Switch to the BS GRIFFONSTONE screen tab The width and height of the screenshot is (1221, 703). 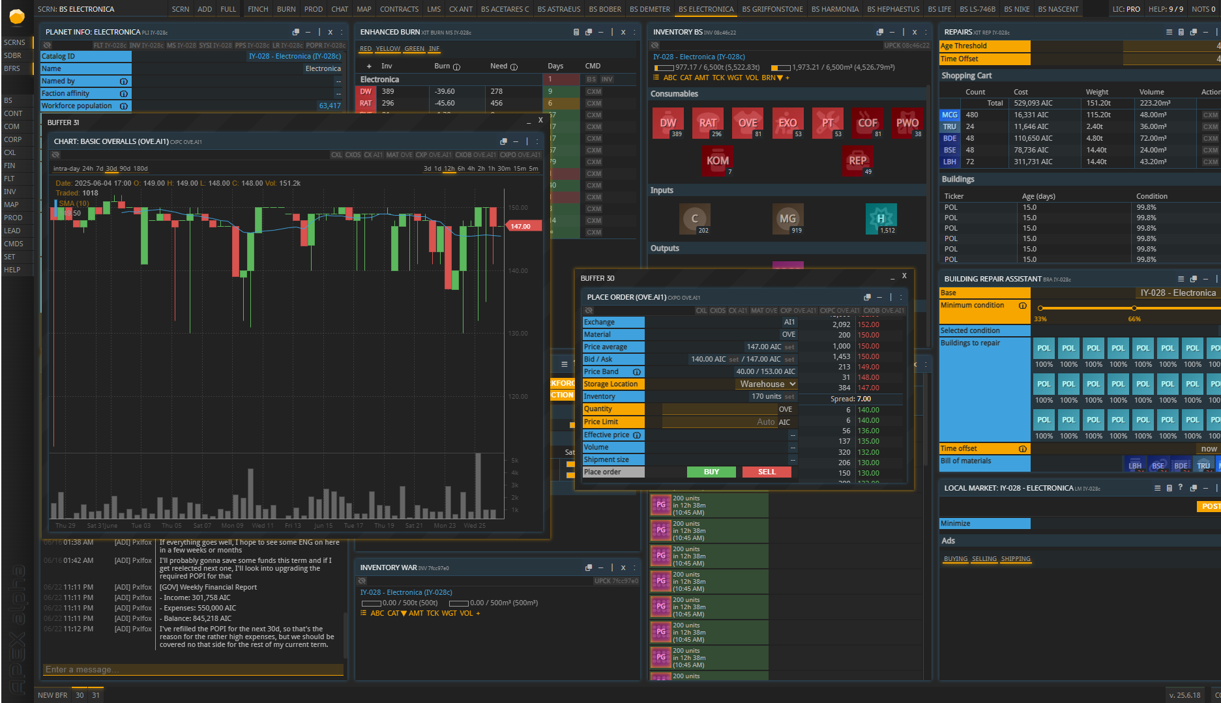772,9
